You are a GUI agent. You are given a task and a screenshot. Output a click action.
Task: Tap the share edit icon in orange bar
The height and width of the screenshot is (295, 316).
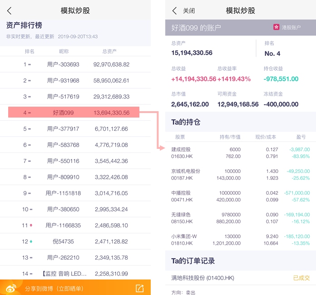pyautogui.click(x=140, y=288)
